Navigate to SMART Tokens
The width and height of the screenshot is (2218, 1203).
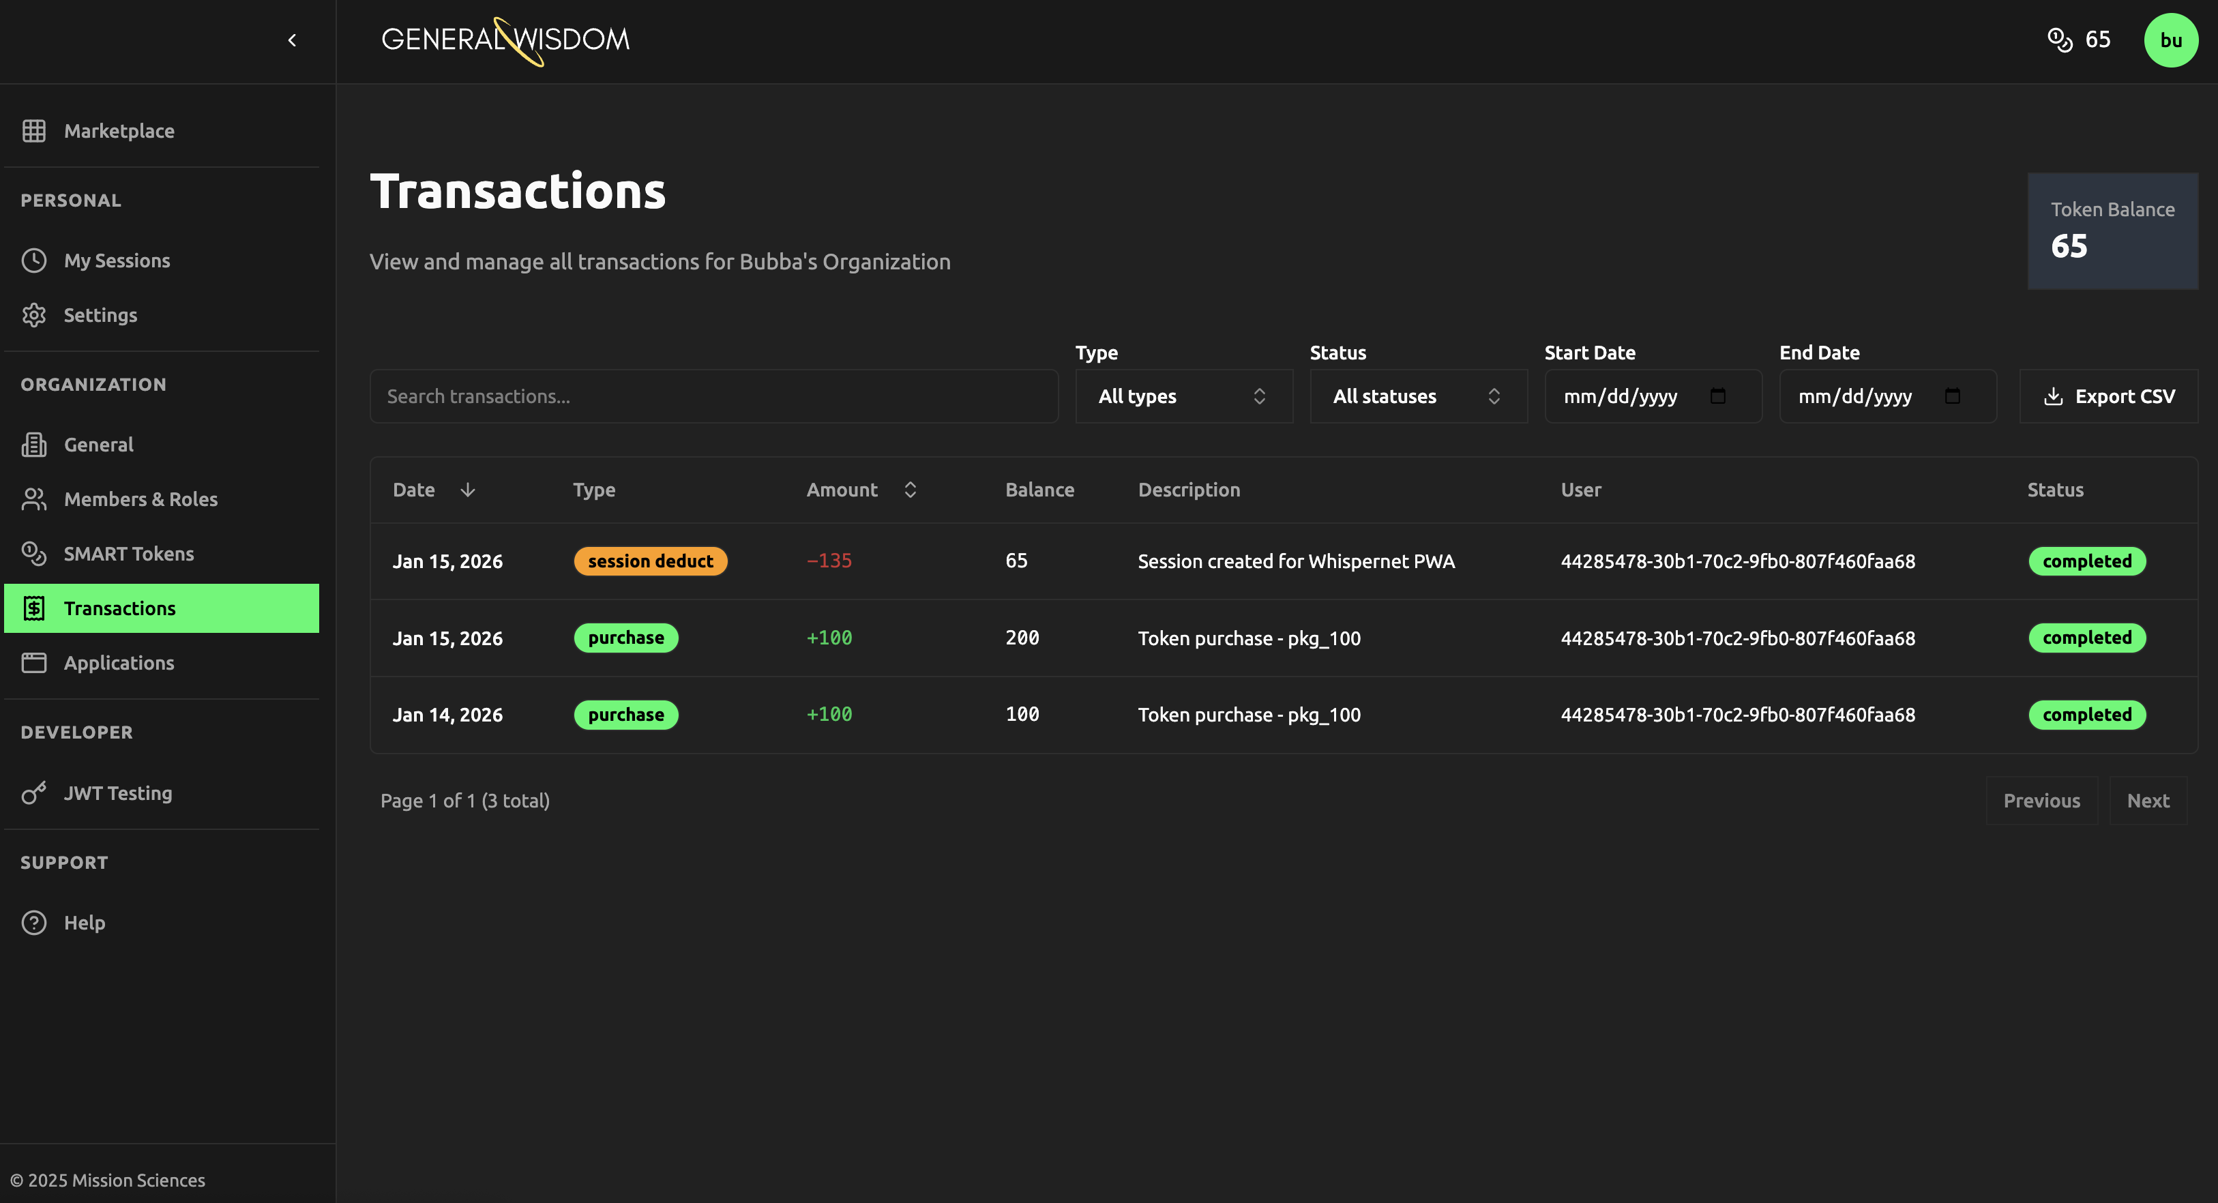pyautogui.click(x=162, y=554)
